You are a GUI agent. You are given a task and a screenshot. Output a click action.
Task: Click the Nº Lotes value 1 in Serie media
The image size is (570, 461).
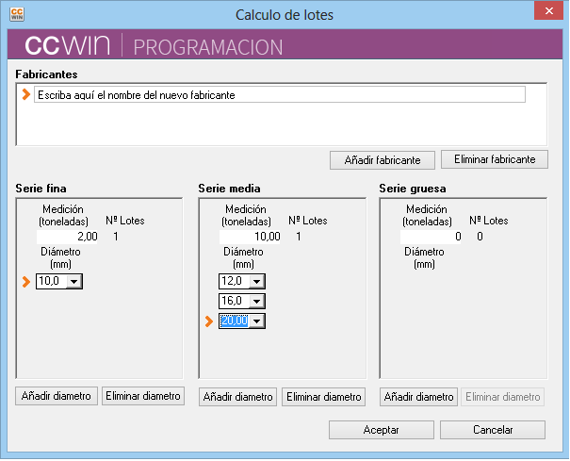coord(299,237)
